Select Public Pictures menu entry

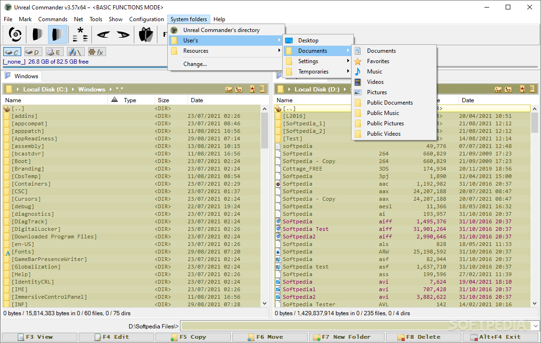tap(393, 123)
